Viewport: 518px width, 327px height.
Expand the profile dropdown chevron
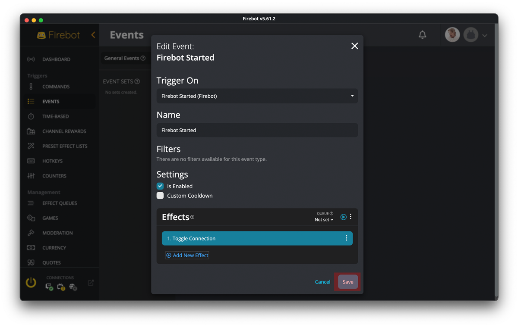point(485,35)
